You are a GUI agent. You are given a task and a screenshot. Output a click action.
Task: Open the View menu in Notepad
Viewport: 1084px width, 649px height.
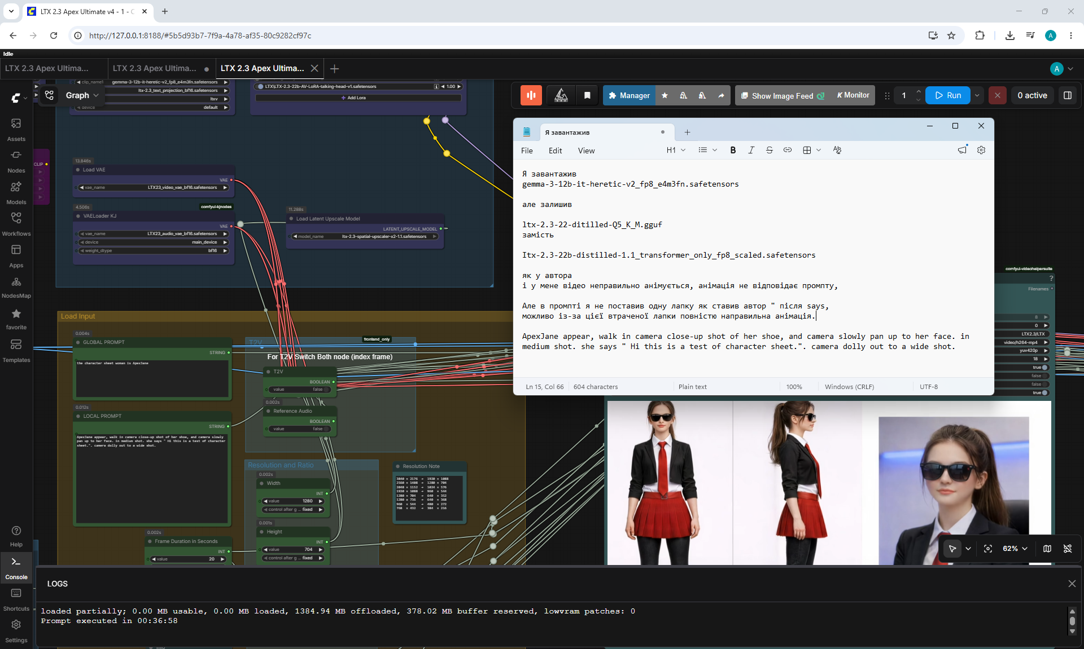coord(586,151)
